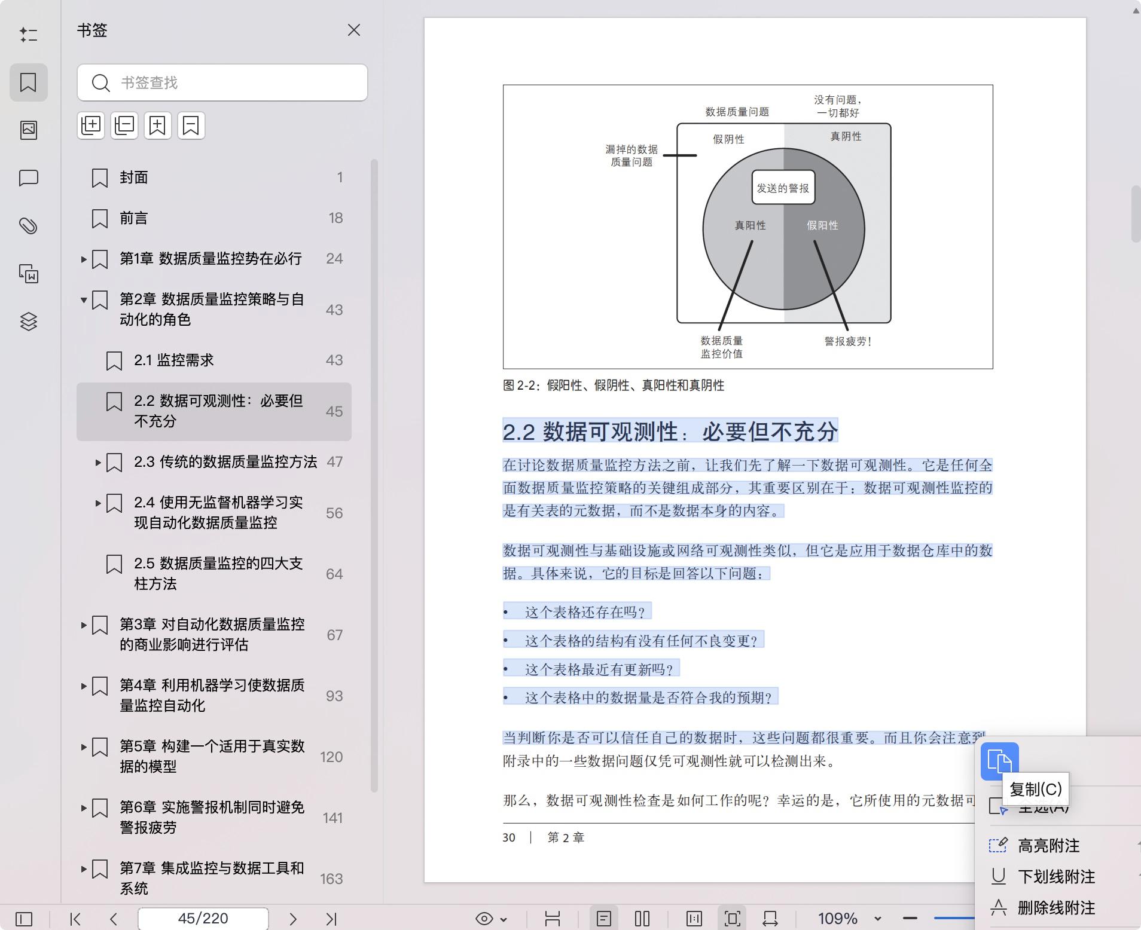Click the page number field 45/220
The image size is (1141, 930).
point(203,919)
